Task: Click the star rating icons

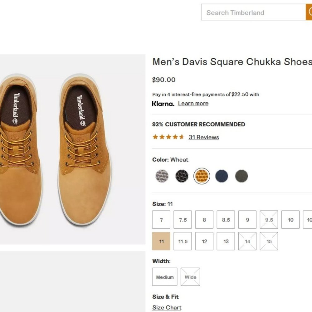Action: point(168,137)
